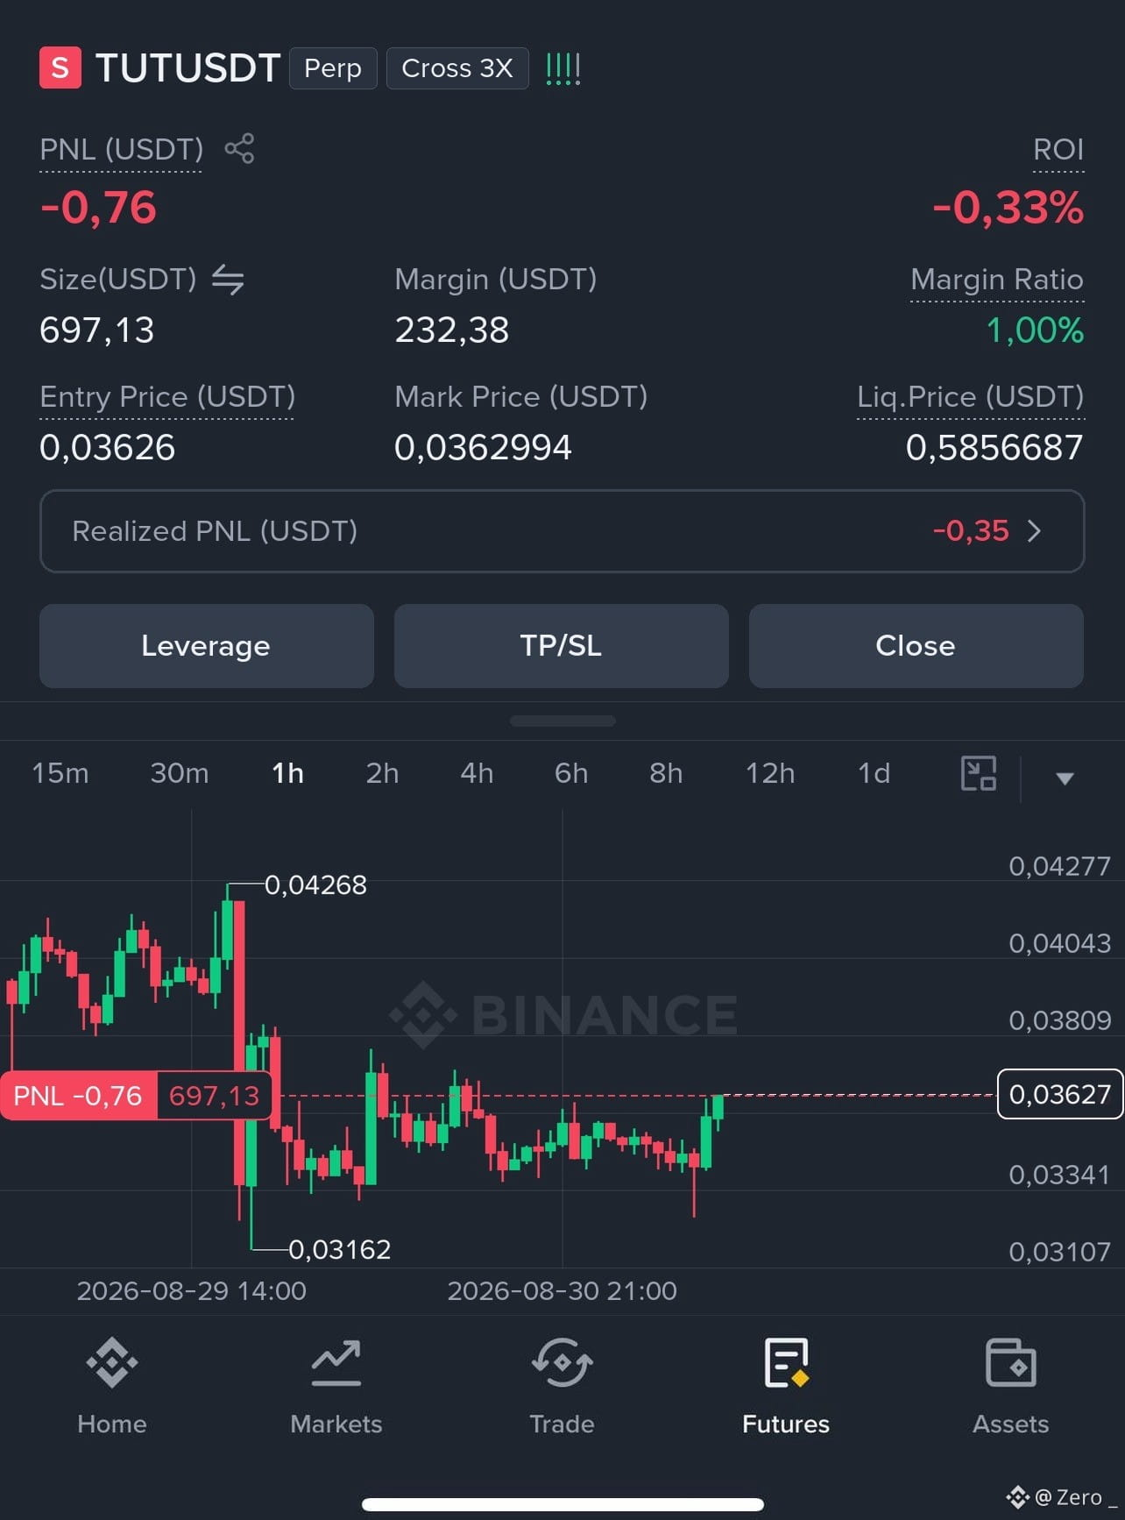The height and width of the screenshot is (1520, 1125).
Task: Tap the -0,33% ROI value
Action: [x=1008, y=208]
